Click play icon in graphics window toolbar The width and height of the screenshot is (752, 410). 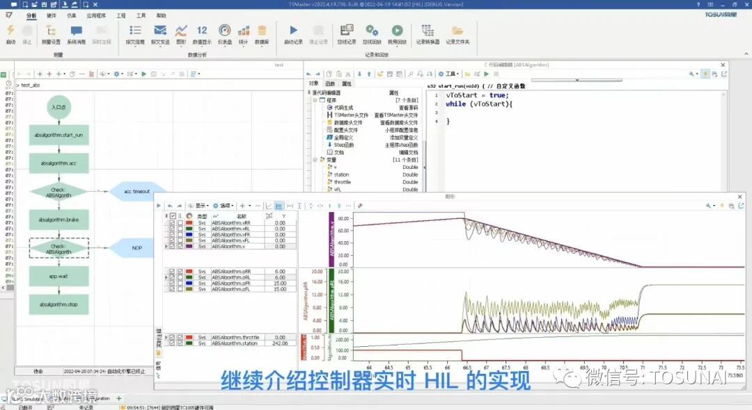coord(159,206)
